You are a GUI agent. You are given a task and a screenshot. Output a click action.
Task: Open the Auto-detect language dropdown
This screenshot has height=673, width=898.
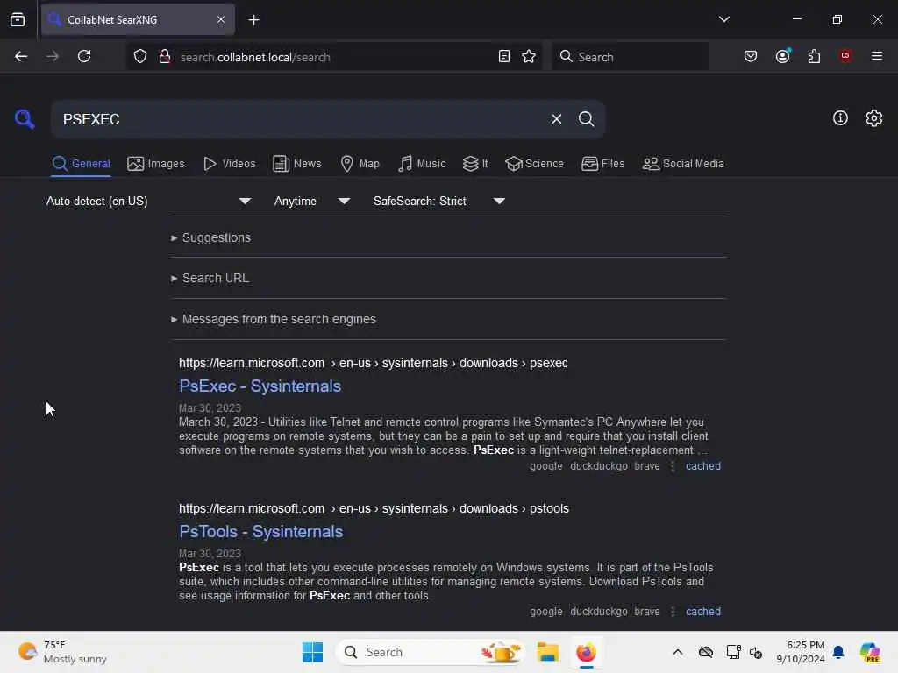148,201
